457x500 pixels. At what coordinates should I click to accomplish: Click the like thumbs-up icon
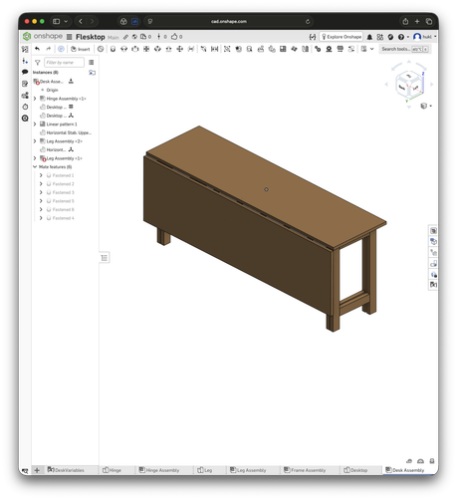pyautogui.click(x=174, y=37)
